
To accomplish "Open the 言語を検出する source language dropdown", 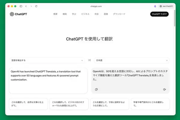I will pyautogui.click(x=47, y=60).
